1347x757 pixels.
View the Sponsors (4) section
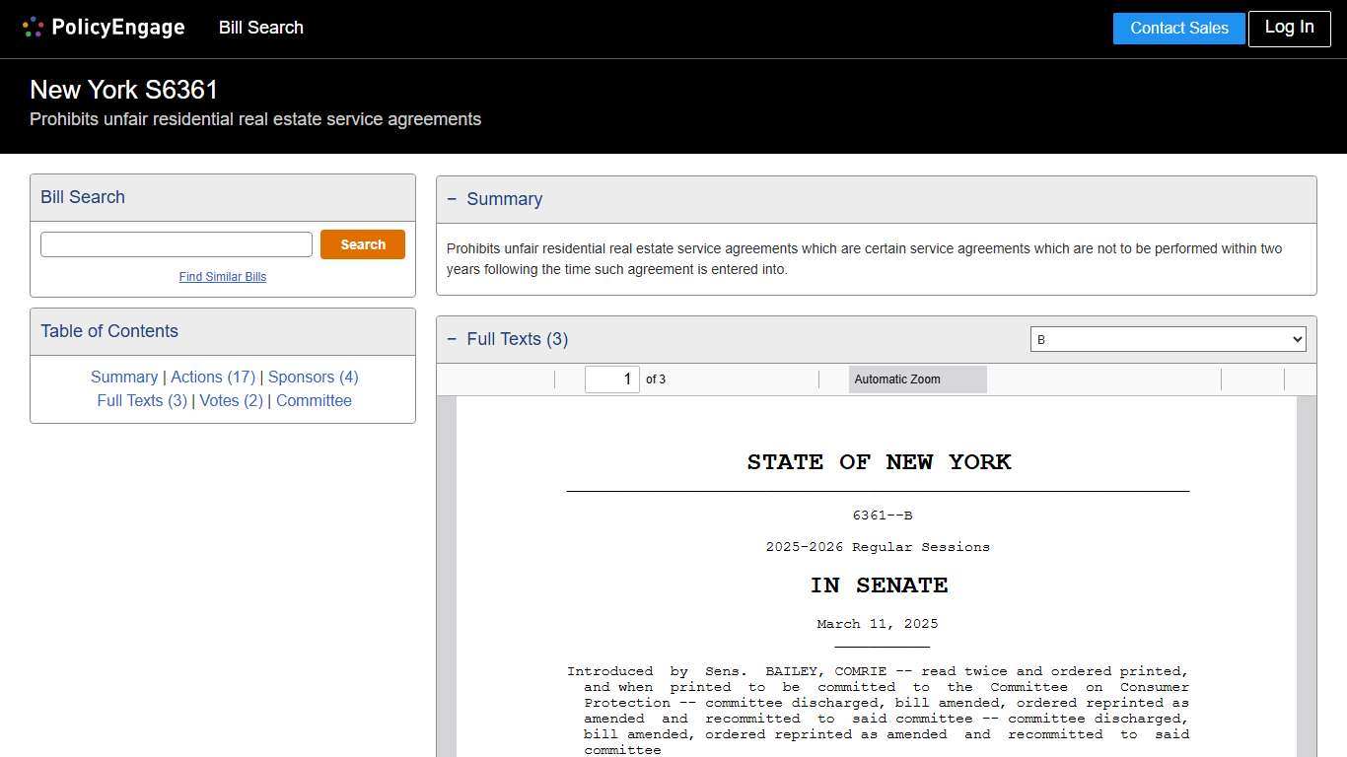(313, 377)
